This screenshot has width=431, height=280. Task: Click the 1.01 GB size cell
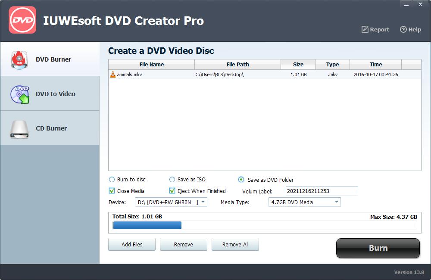click(x=299, y=75)
